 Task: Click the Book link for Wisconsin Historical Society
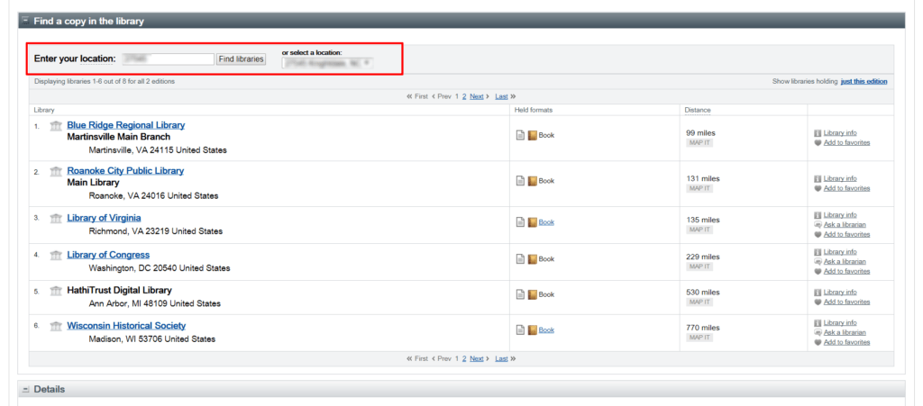[x=546, y=330]
